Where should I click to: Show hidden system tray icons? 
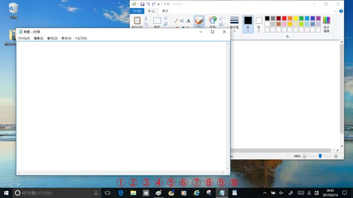tap(265, 193)
